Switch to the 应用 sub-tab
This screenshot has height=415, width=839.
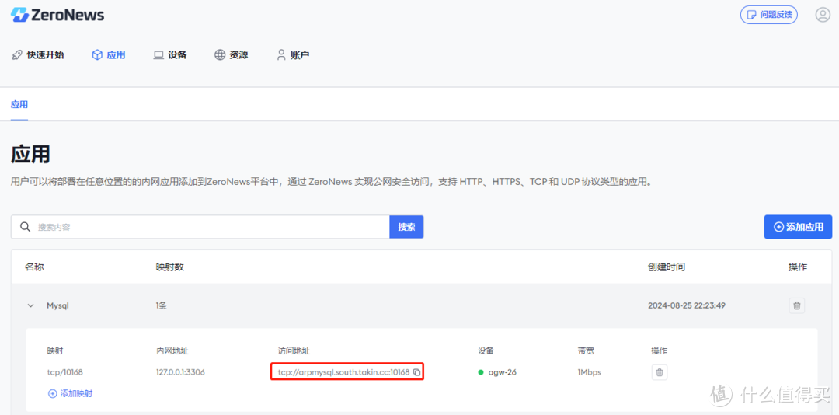[x=19, y=104]
